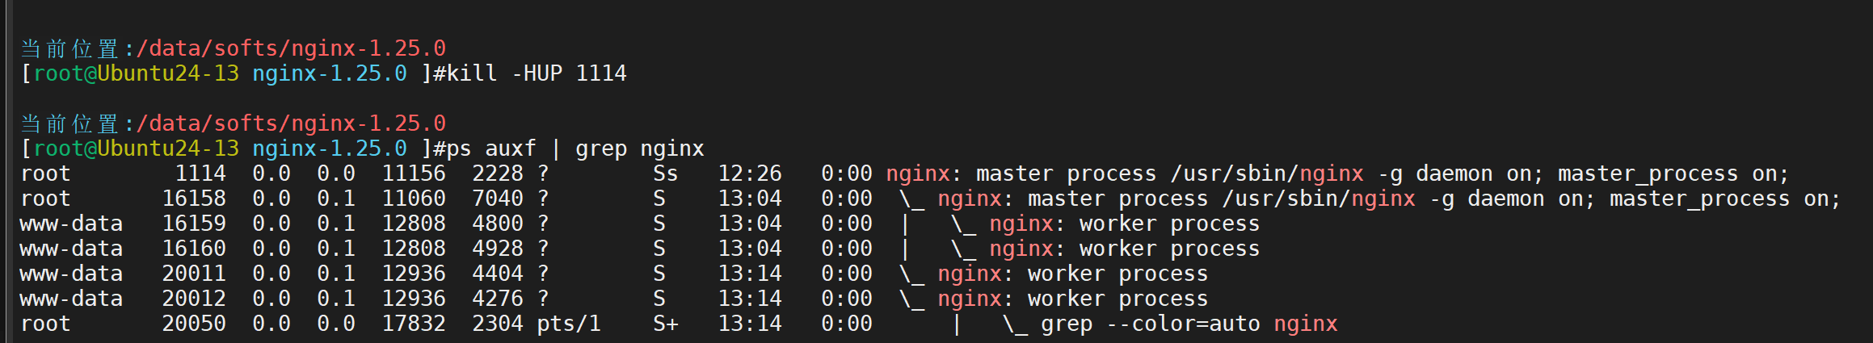Viewport: 1873px width, 343px height.
Task: Click 'pts/1' terminal value
Action: pyautogui.click(x=569, y=324)
